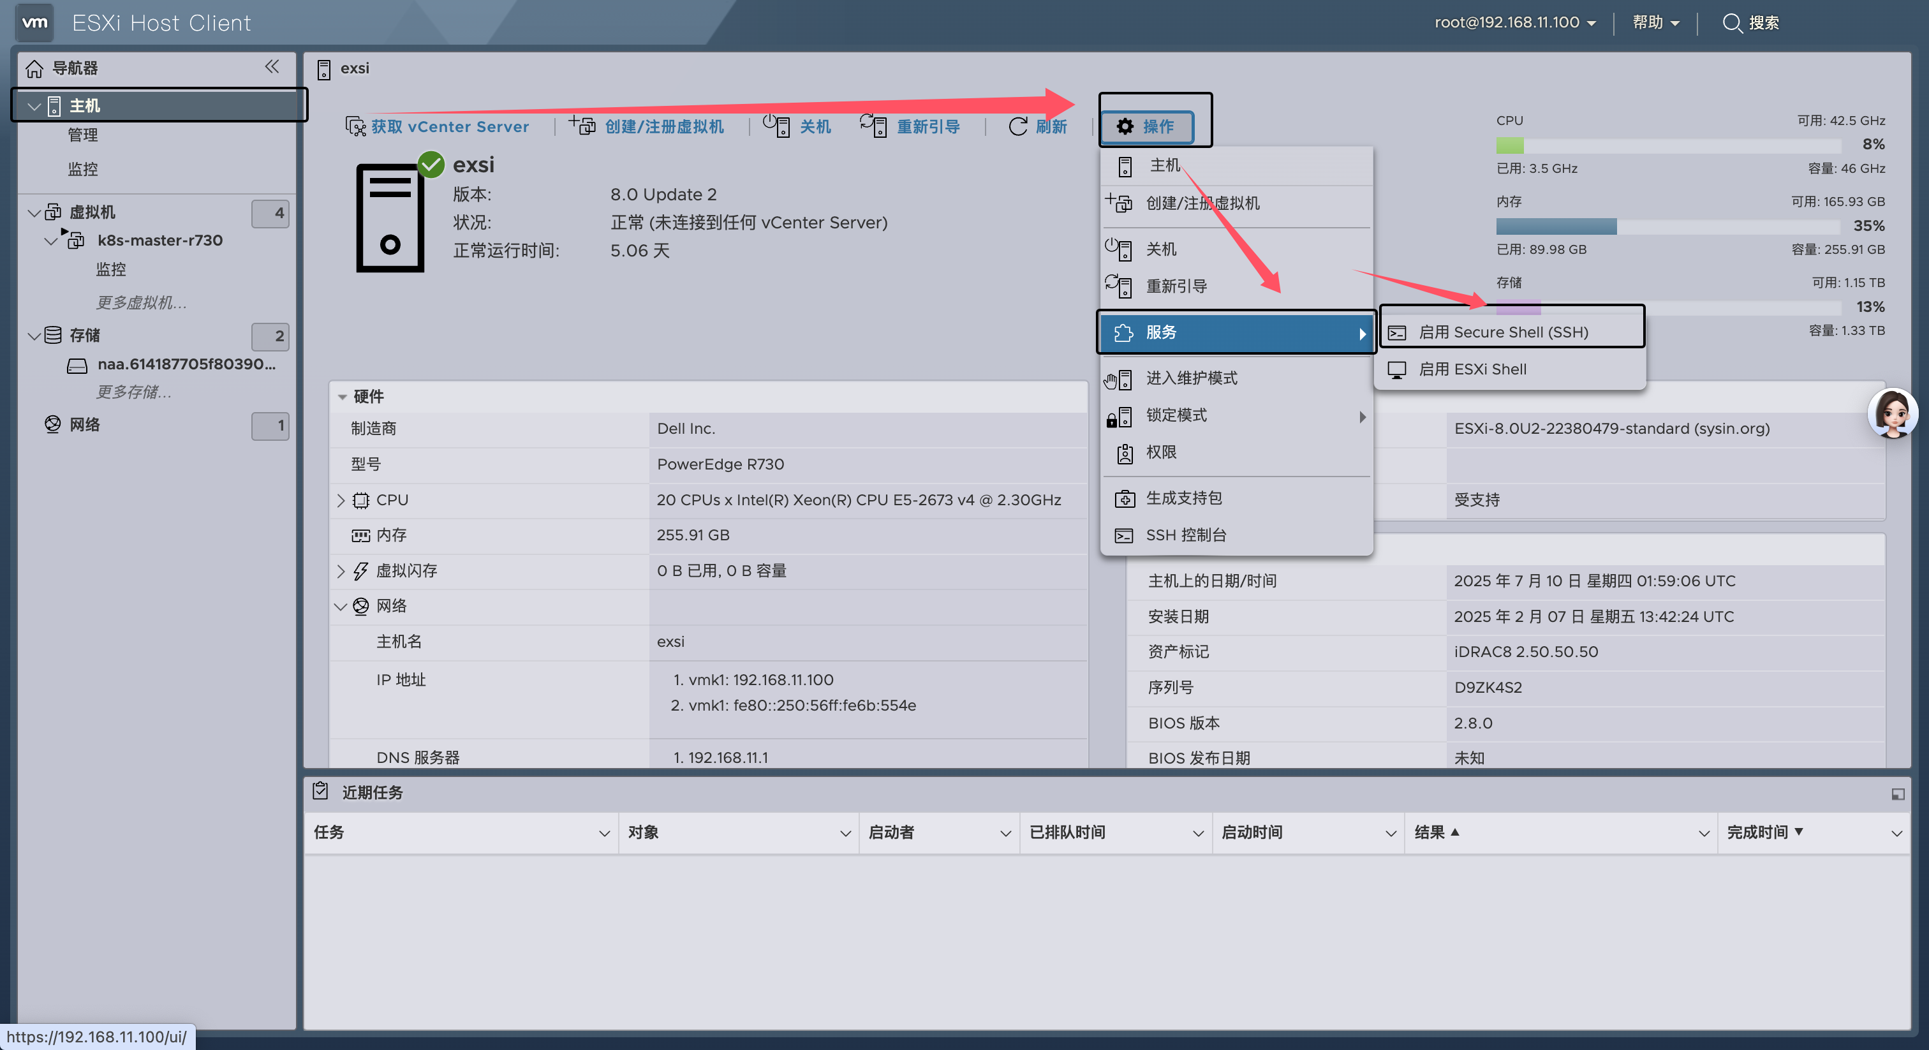Open 任务 column dropdown chevron
Image resolution: width=1929 pixels, height=1050 pixels.
[x=603, y=834]
